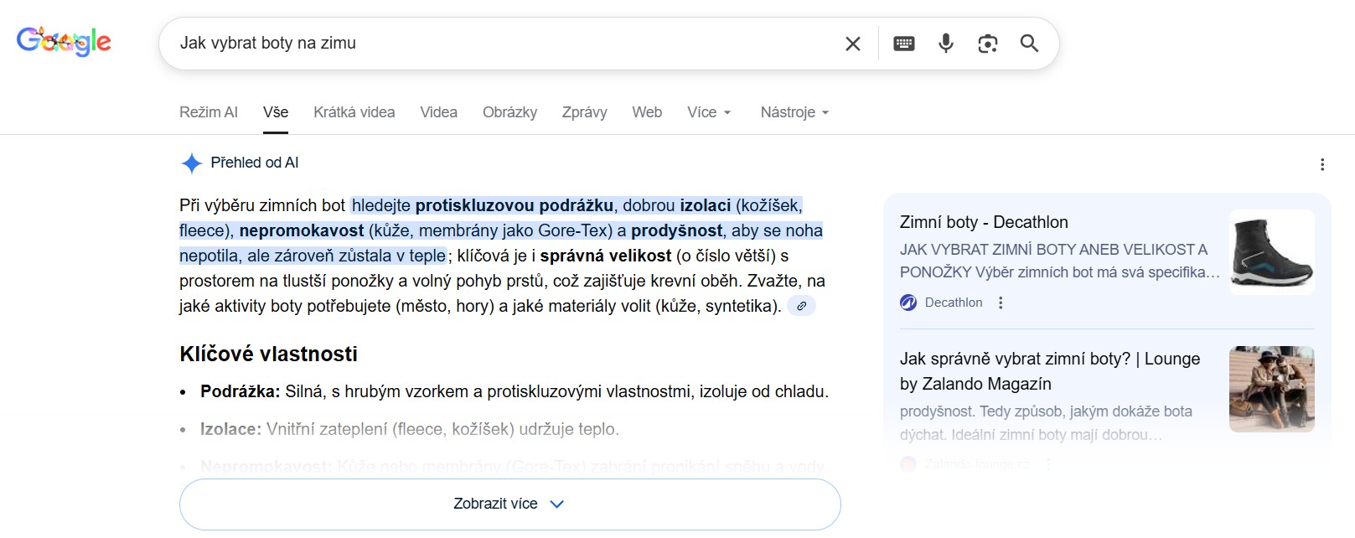Open the Krátká videa tab

[x=354, y=112]
